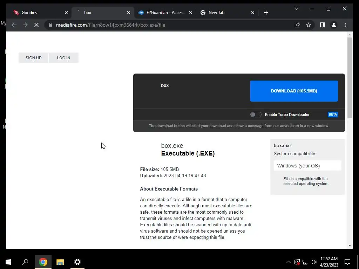Screen dimensions: 359x269
Task: Bookmark this page with the star icon
Action: (309, 25)
